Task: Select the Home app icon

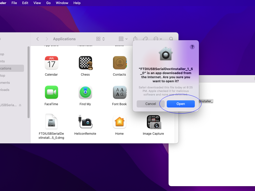Action: (x=120, y=122)
